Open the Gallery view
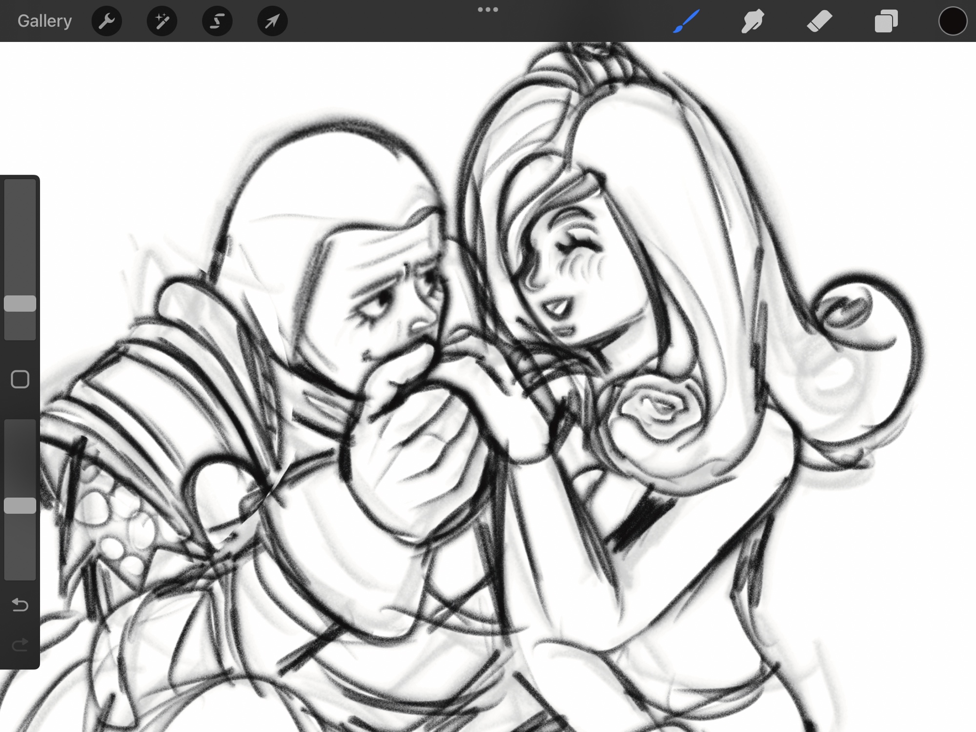This screenshot has width=976, height=732. pos(44,21)
